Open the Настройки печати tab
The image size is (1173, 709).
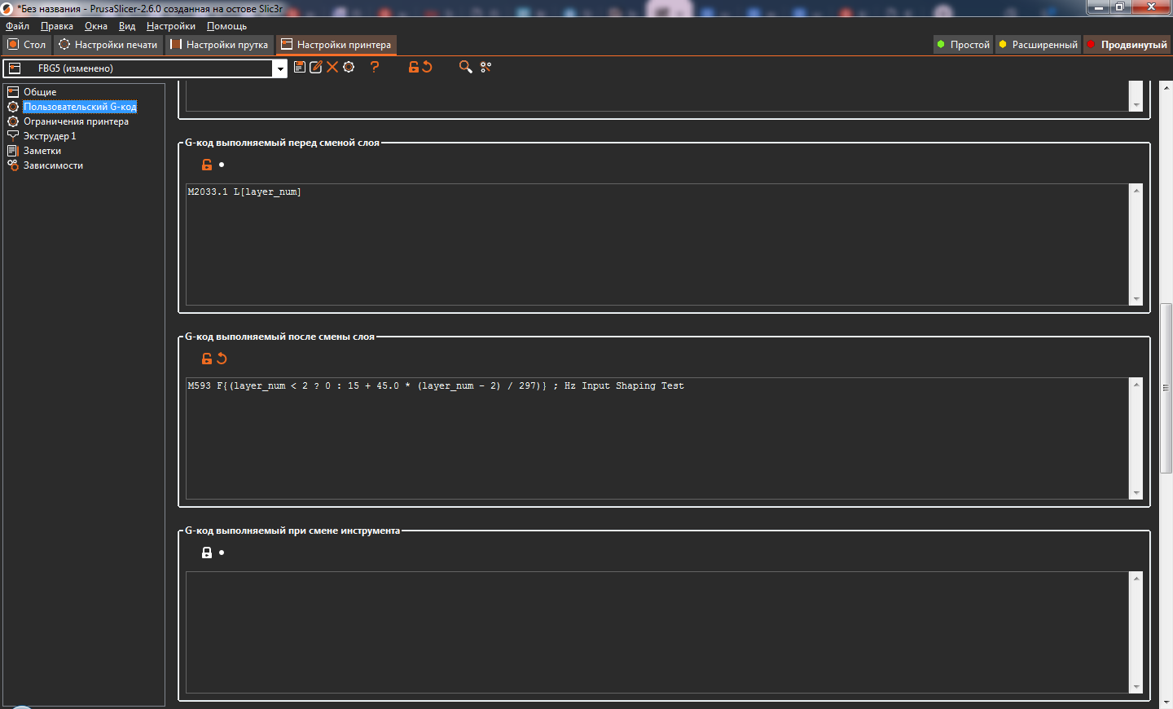click(x=108, y=45)
